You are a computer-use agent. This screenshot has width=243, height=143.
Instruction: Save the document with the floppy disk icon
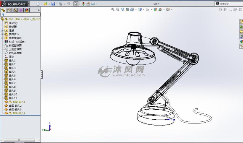click(x=53, y=4)
